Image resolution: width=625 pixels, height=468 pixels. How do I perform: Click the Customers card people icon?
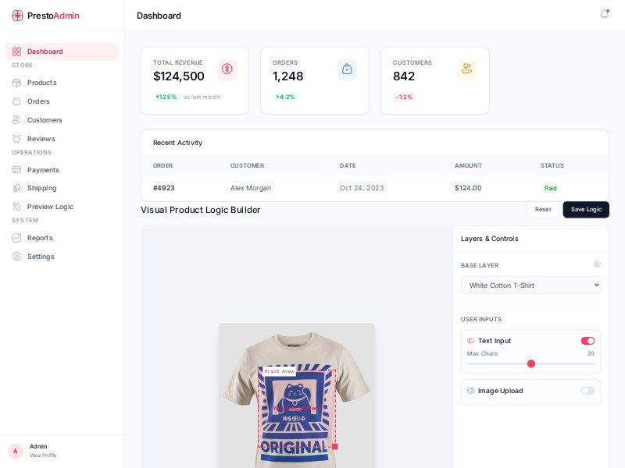point(467,69)
